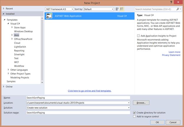
Task: Expand the Office/SharePoint node
Action: tap(12, 39)
